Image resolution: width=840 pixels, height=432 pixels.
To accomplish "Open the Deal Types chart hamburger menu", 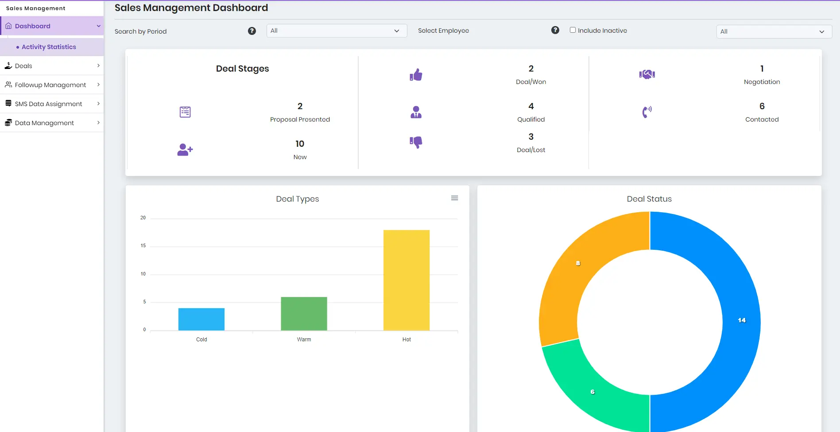I will [454, 198].
